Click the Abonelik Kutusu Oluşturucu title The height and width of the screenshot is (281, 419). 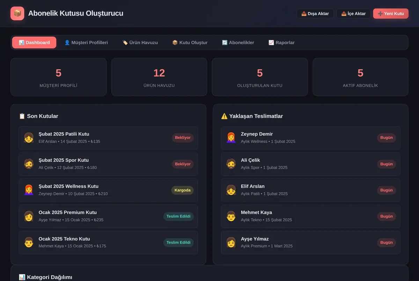point(76,14)
